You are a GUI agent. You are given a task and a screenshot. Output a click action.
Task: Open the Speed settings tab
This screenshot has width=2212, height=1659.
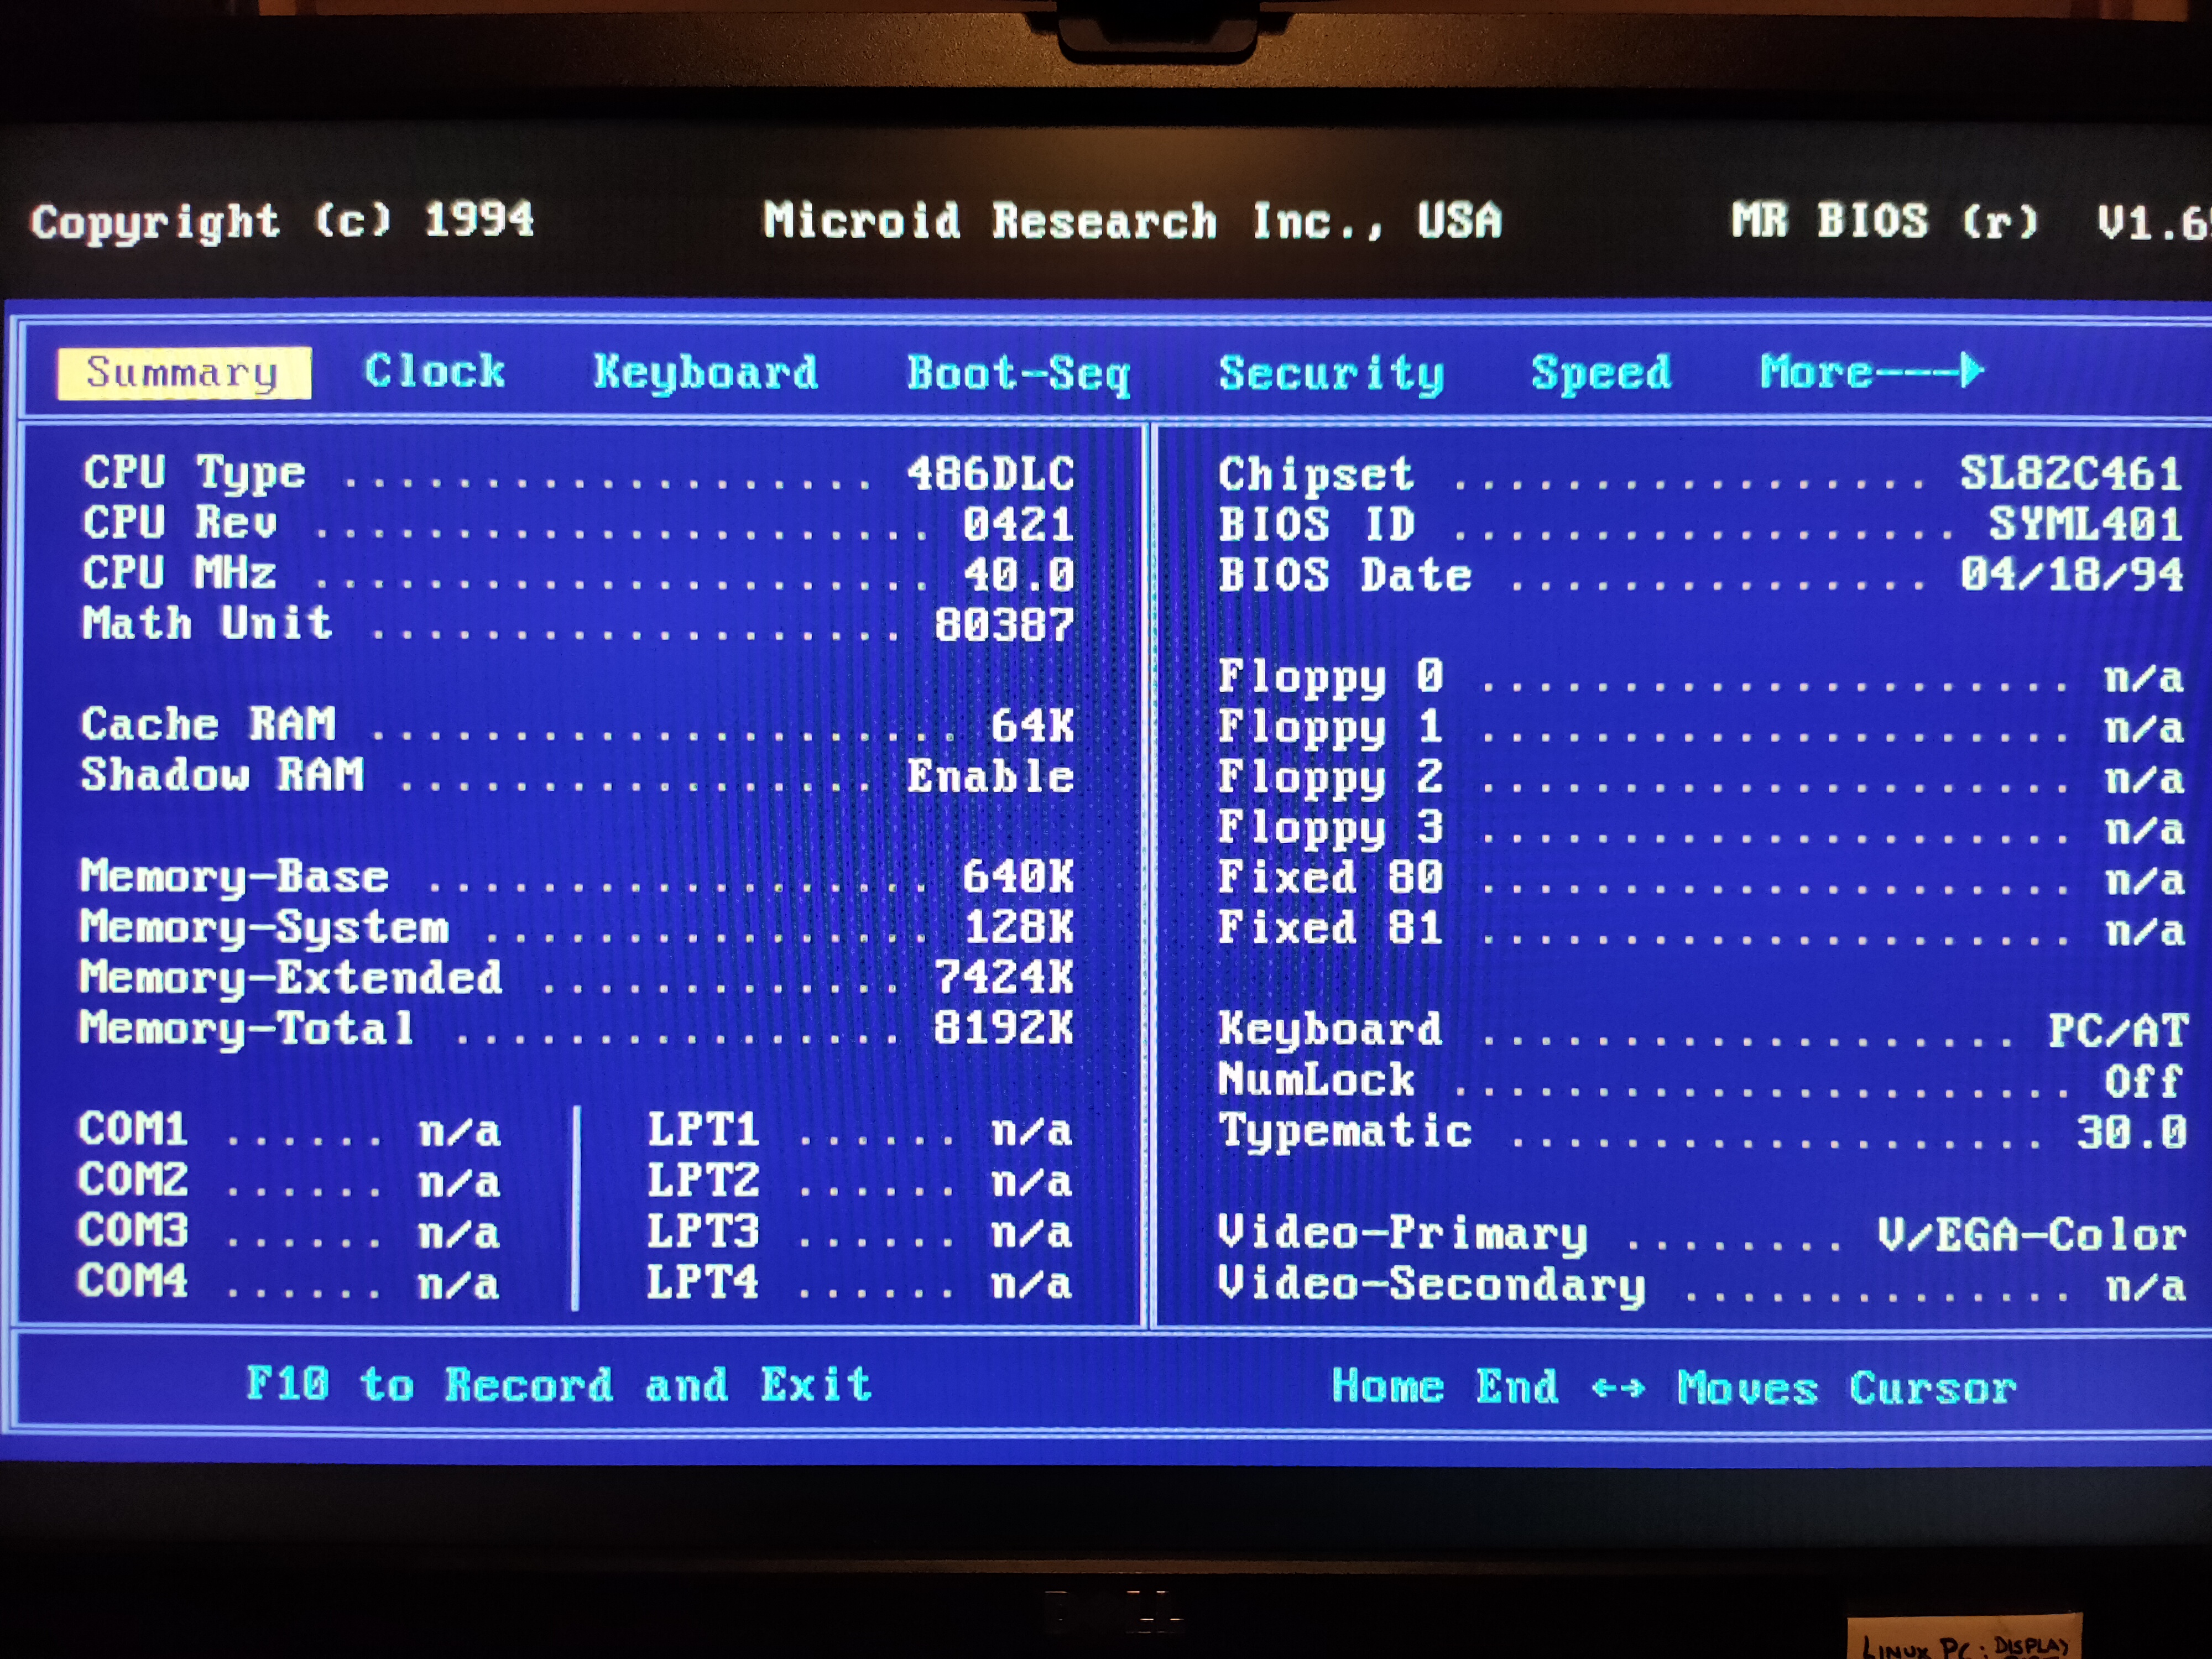(x=1601, y=373)
